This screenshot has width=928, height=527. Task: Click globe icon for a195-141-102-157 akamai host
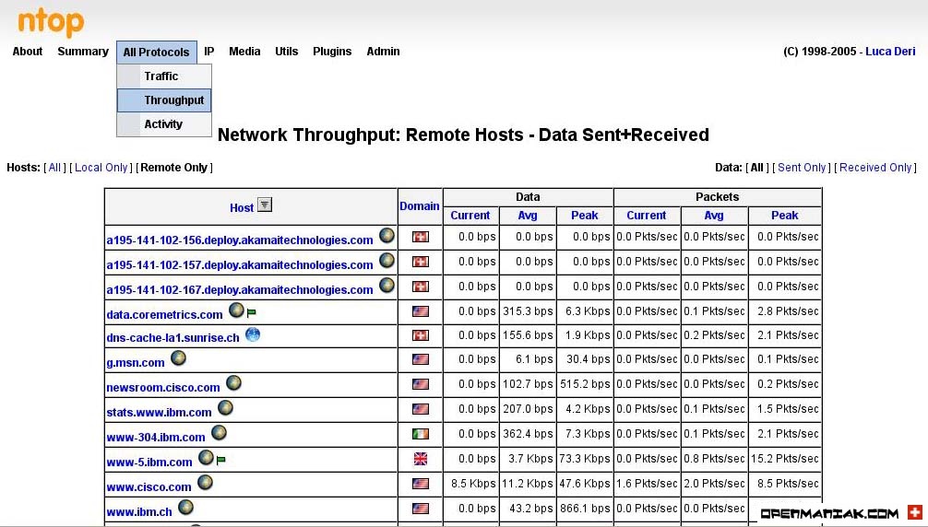point(387,260)
